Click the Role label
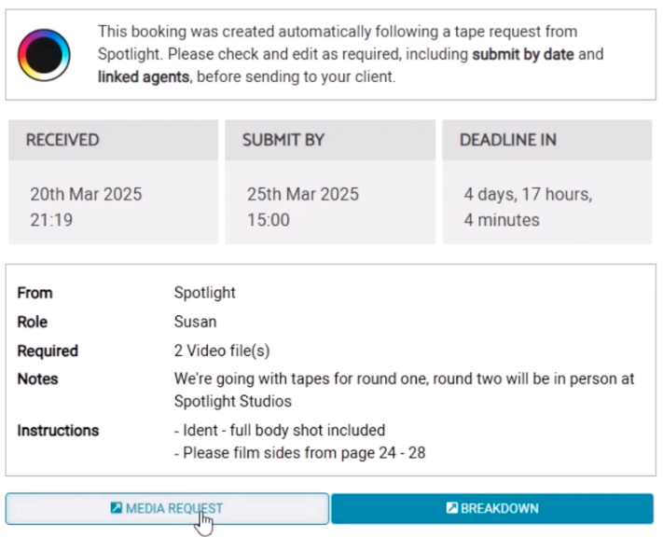Viewport: 663px width, 537px height. pyautogui.click(x=32, y=323)
